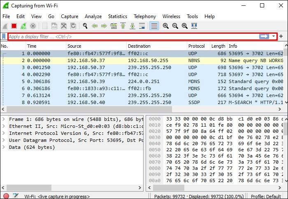The height and width of the screenshot is (199, 288).
Task: Jump to the first packet icon
Action: tap(123, 26)
